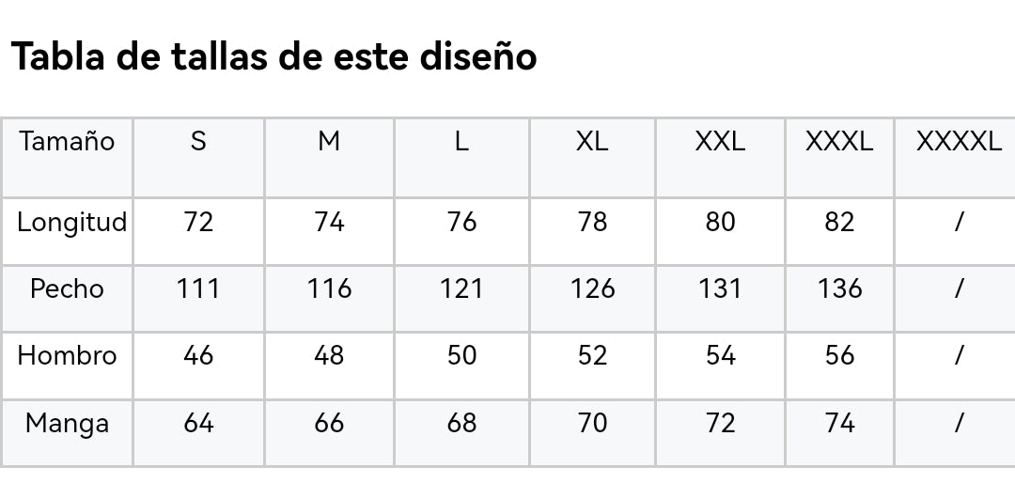Screen dimensions: 1015x483
Task: Click the Pecho value 111 cell
Action: pos(198,288)
